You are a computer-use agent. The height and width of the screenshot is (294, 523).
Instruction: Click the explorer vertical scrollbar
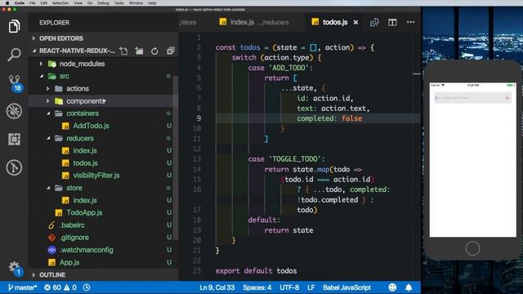[176, 157]
